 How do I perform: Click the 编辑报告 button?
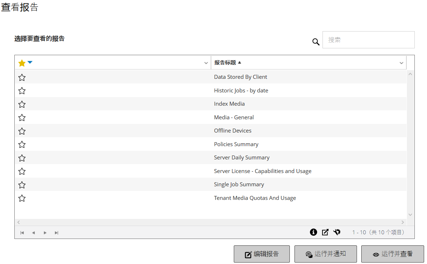pyautogui.click(x=262, y=254)
